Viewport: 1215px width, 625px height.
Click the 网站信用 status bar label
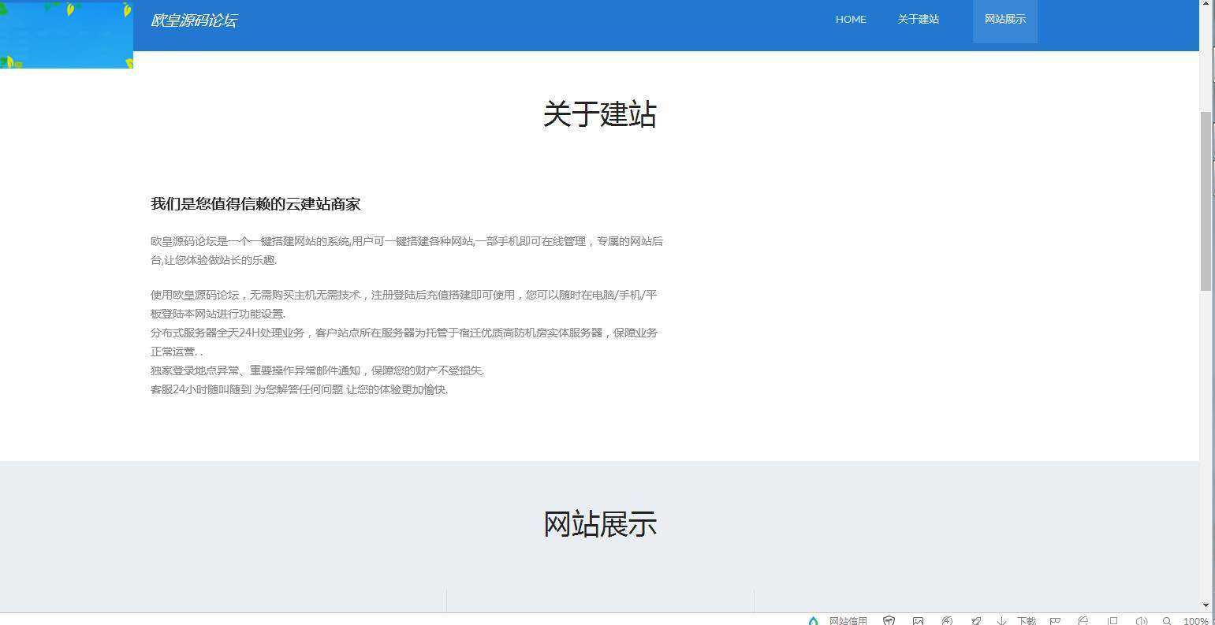click(848, 620)
